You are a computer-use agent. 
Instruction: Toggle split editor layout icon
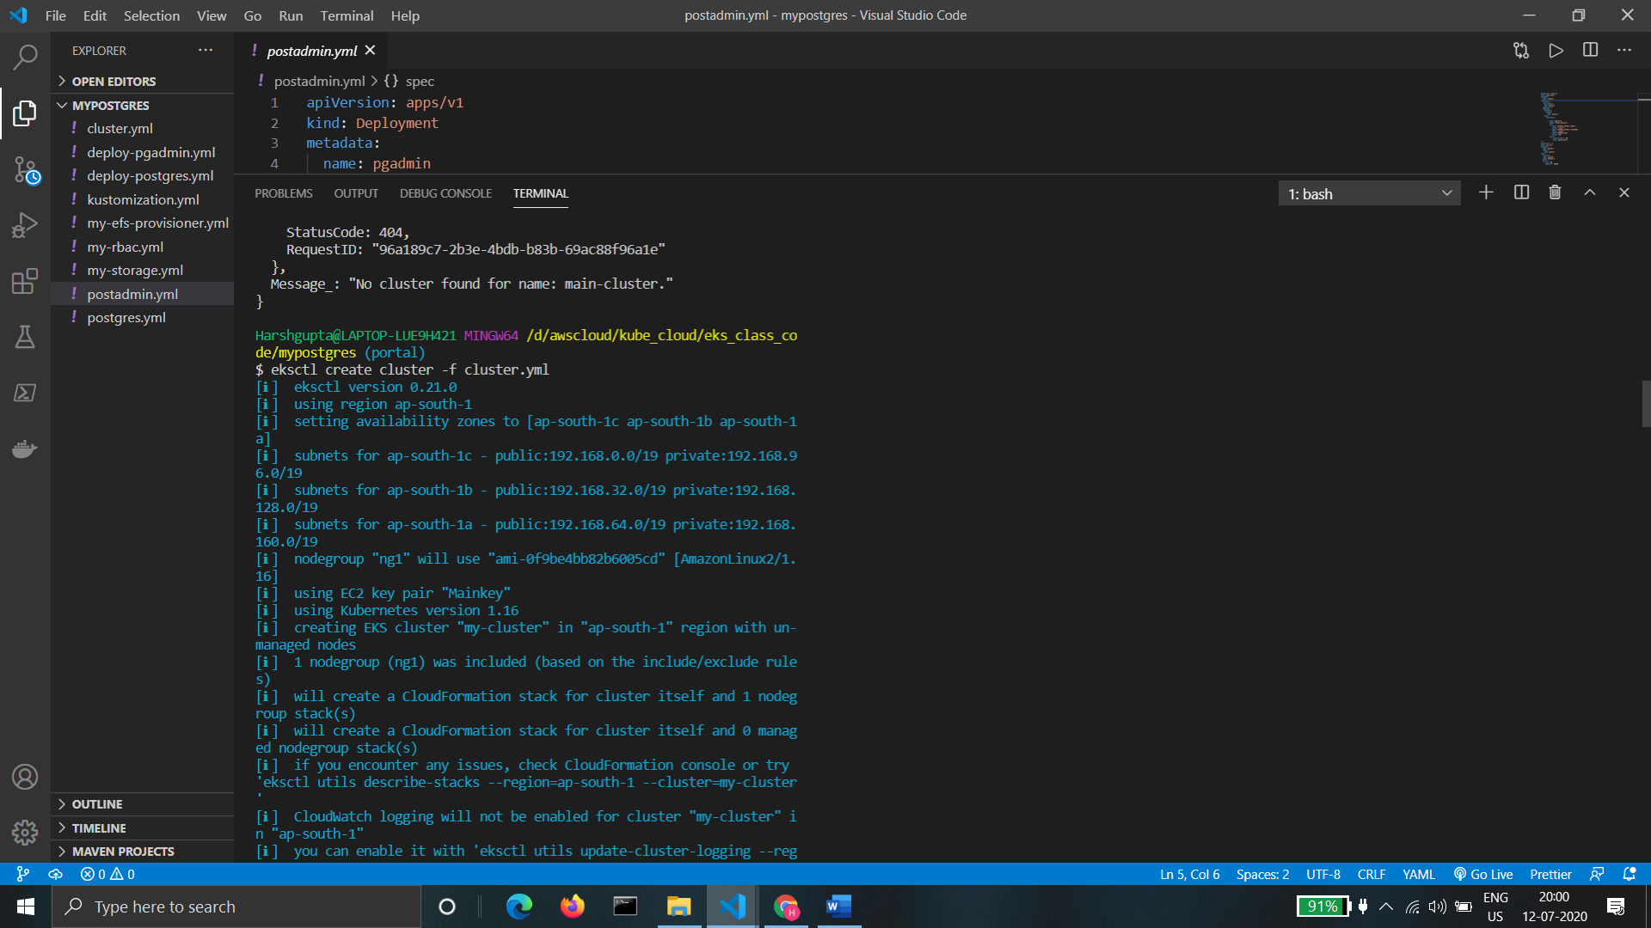pyautogui.click(x=1590, y=51)
